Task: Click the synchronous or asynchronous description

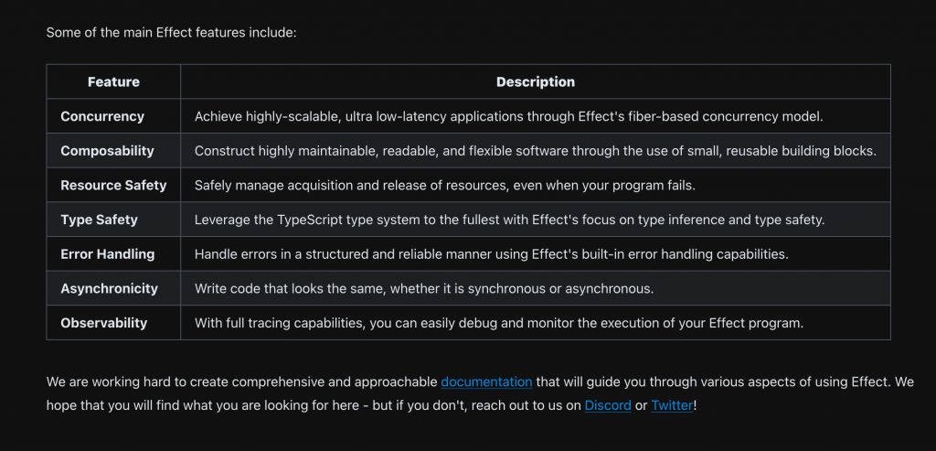Action: coord(421,288)
